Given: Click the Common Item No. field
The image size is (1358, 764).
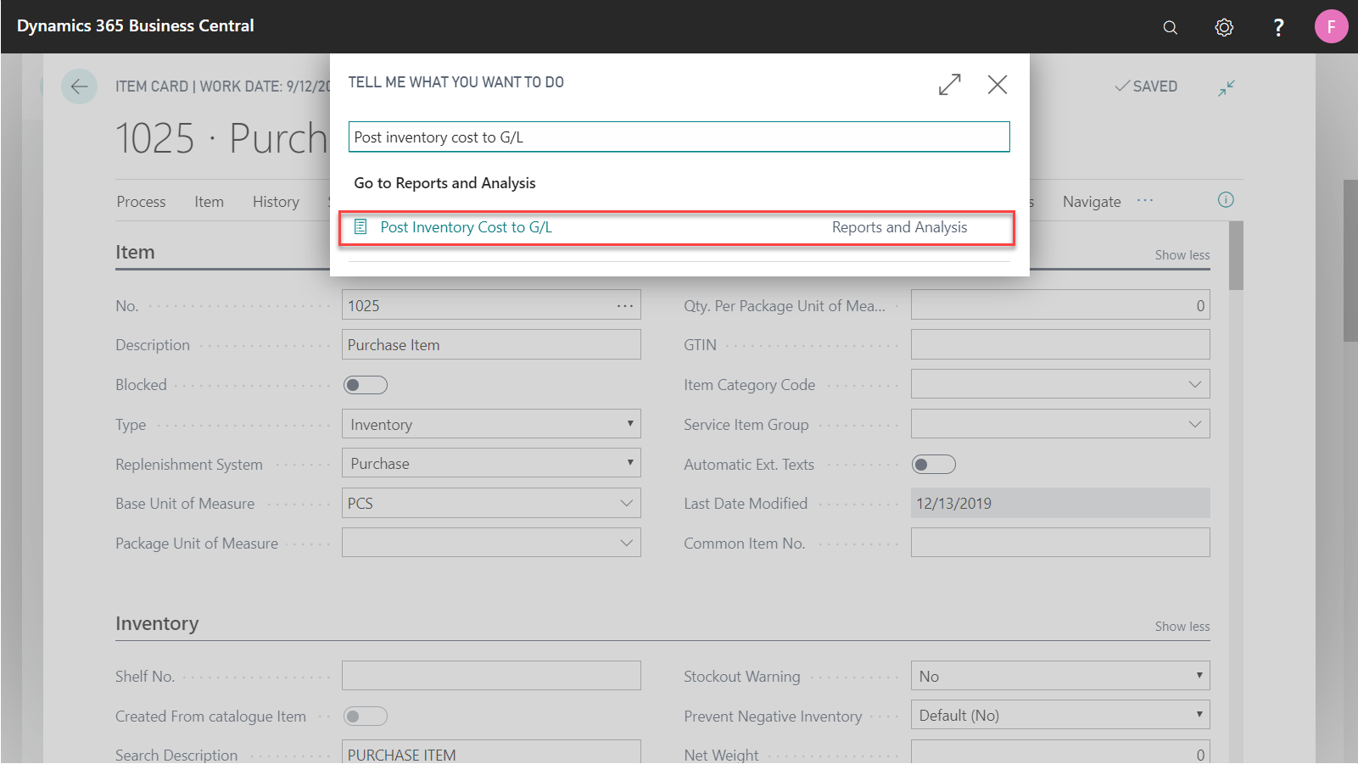Looking at the screenshot, I should coord(1060,543).
